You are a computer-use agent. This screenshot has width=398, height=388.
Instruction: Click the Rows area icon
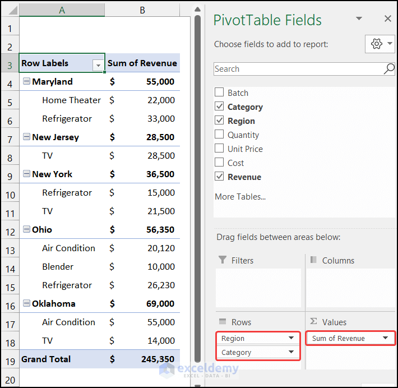tap(223, 321)
